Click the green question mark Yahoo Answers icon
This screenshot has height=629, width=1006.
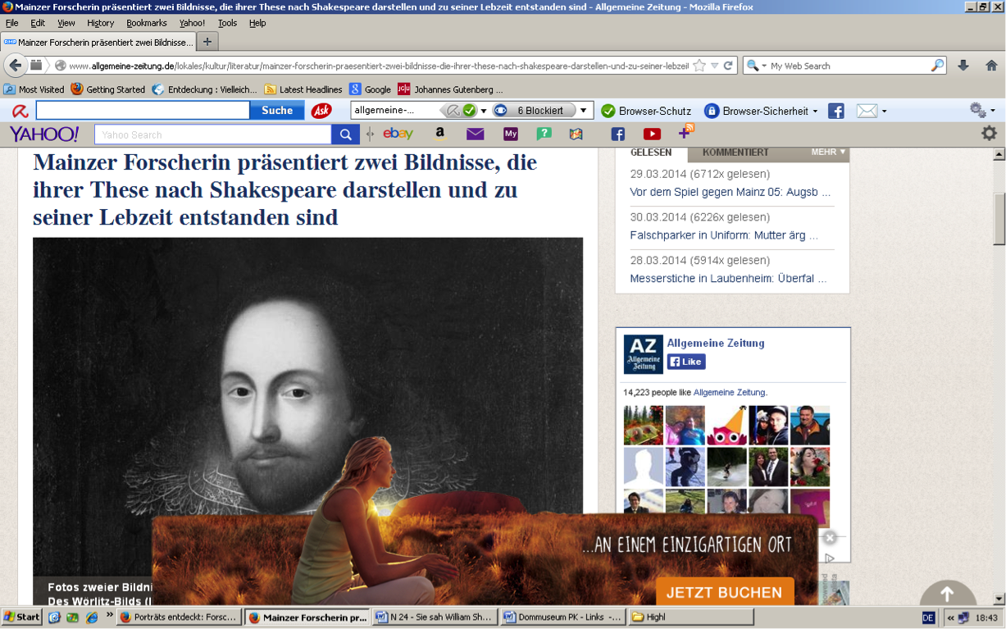pos(544,134)
